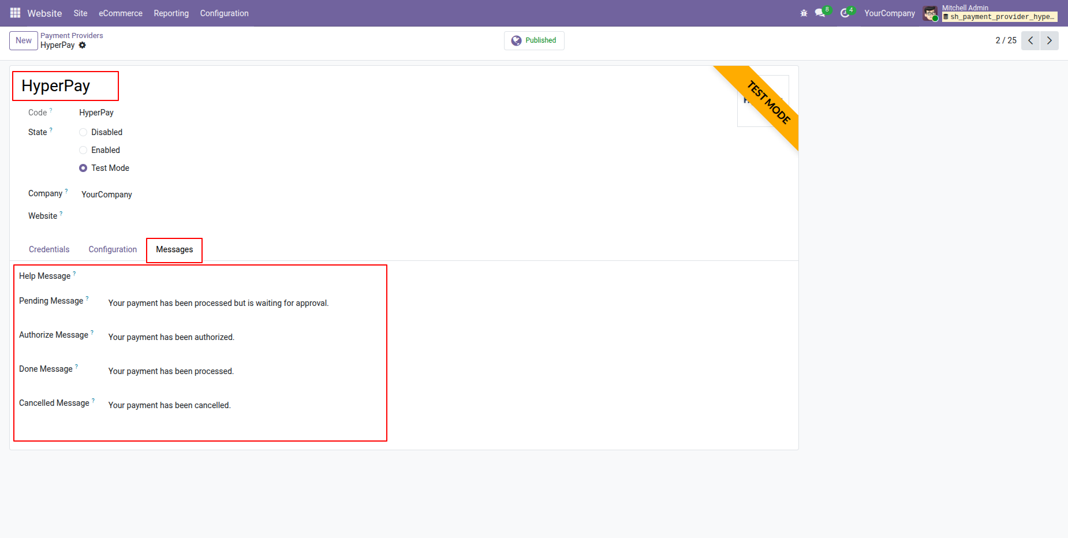Click into the empty Help Message field
The height and width of the screenshot is (538, 1068).
tap(245, 277)
